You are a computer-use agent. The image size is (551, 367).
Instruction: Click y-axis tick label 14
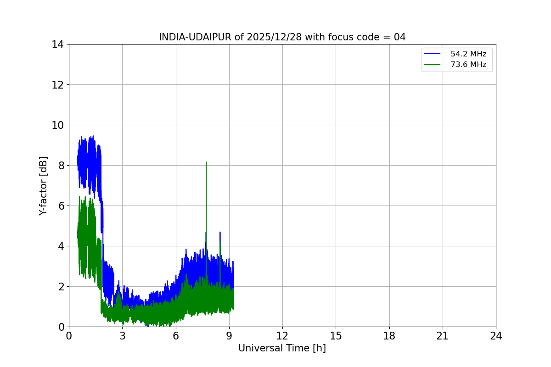pos(58,44)
